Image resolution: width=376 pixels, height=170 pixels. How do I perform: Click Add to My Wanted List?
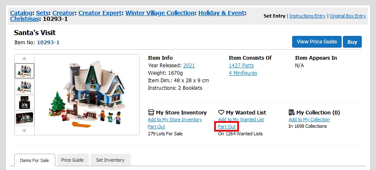(x=241, y=119)
